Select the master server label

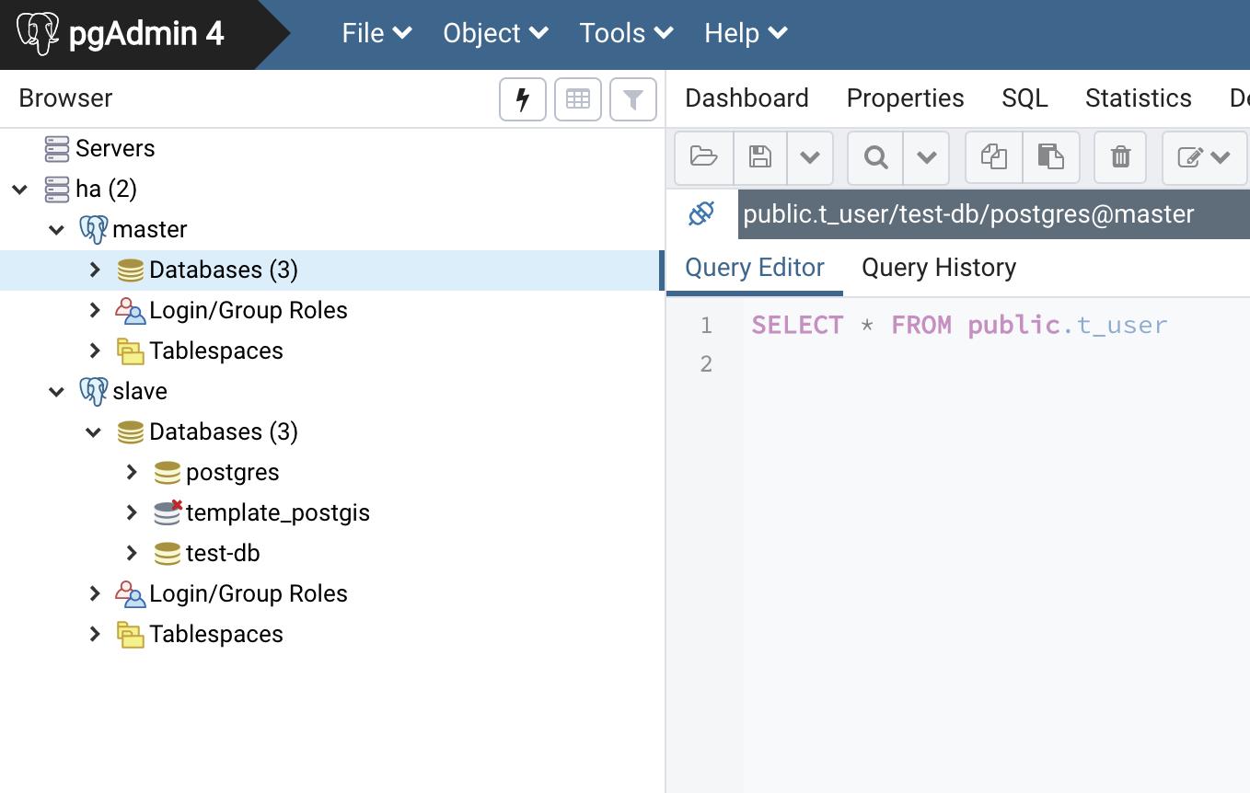[x=150, y=229]
